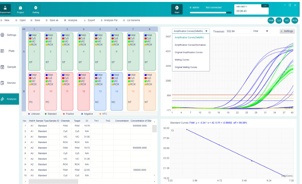This screenshot has width=302, height=184.
Task: Select Analysis in left sidebar
Action: click(x=9, y=99)
